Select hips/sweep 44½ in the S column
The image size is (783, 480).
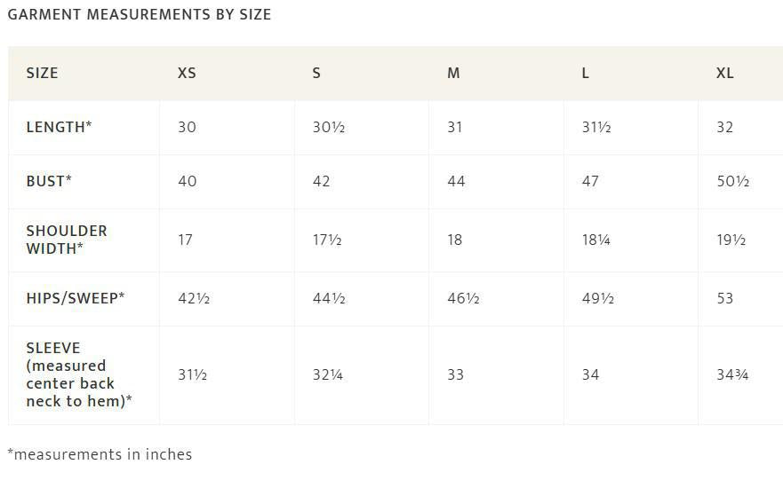pyautogui.click(x=329, y=298)
